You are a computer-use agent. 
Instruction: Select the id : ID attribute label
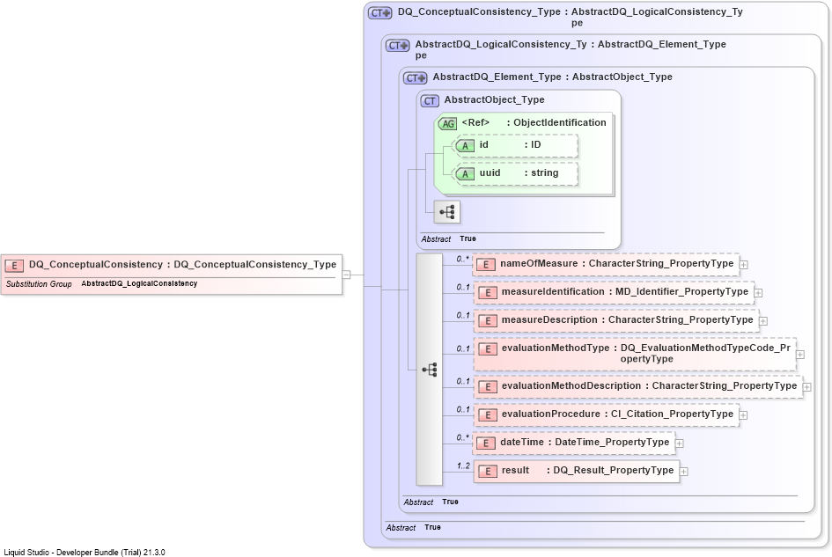pyautogui.click(x=510, y=145)
